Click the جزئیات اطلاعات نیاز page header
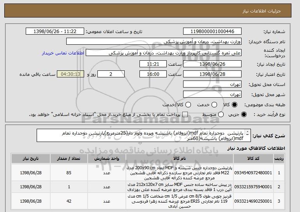 click(261, 11)
